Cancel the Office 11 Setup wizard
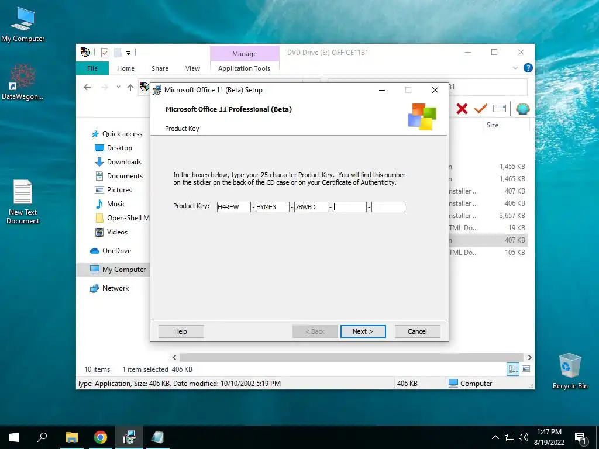This screenshot has height=449, width=599. click(x=417, y=331)
